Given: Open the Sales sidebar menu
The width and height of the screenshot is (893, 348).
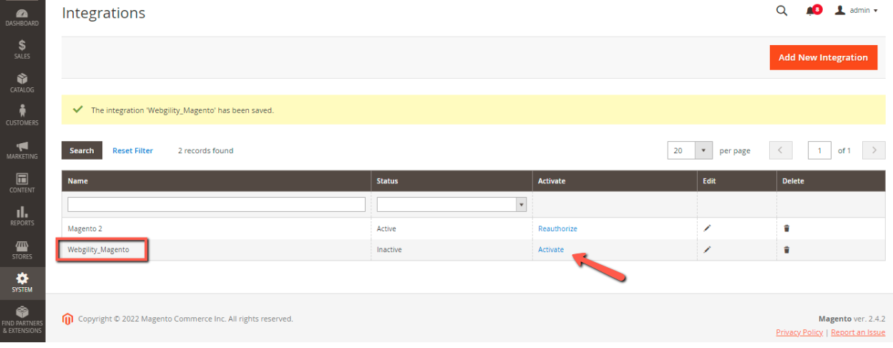Looking at the screenshot, I should tap(22, 49).
